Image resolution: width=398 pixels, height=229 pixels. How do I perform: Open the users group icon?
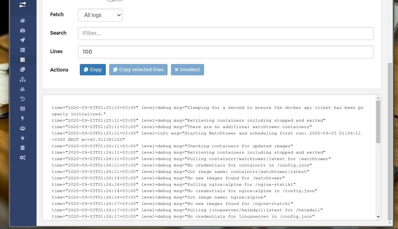point(23,128)
